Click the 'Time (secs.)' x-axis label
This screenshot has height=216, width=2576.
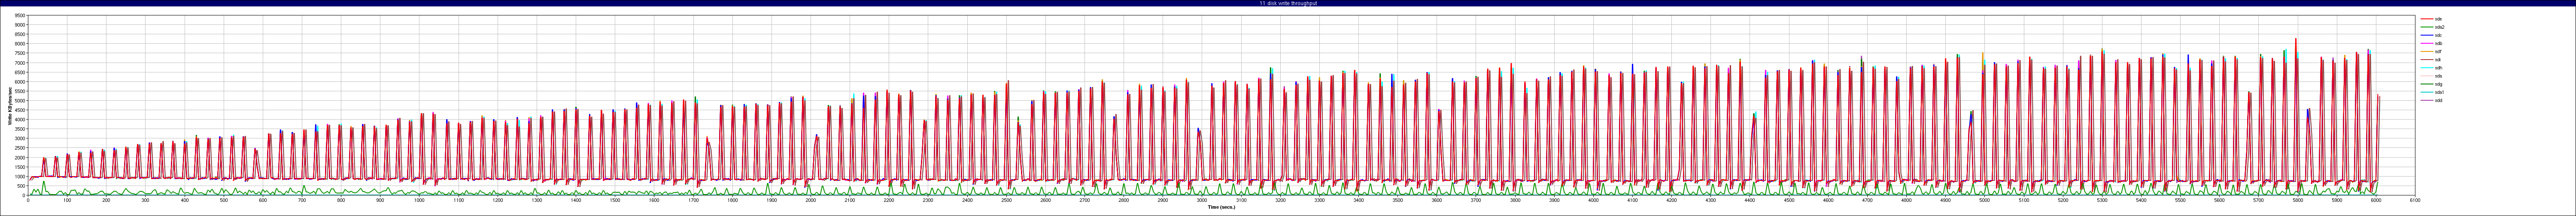click(1221, 207)
